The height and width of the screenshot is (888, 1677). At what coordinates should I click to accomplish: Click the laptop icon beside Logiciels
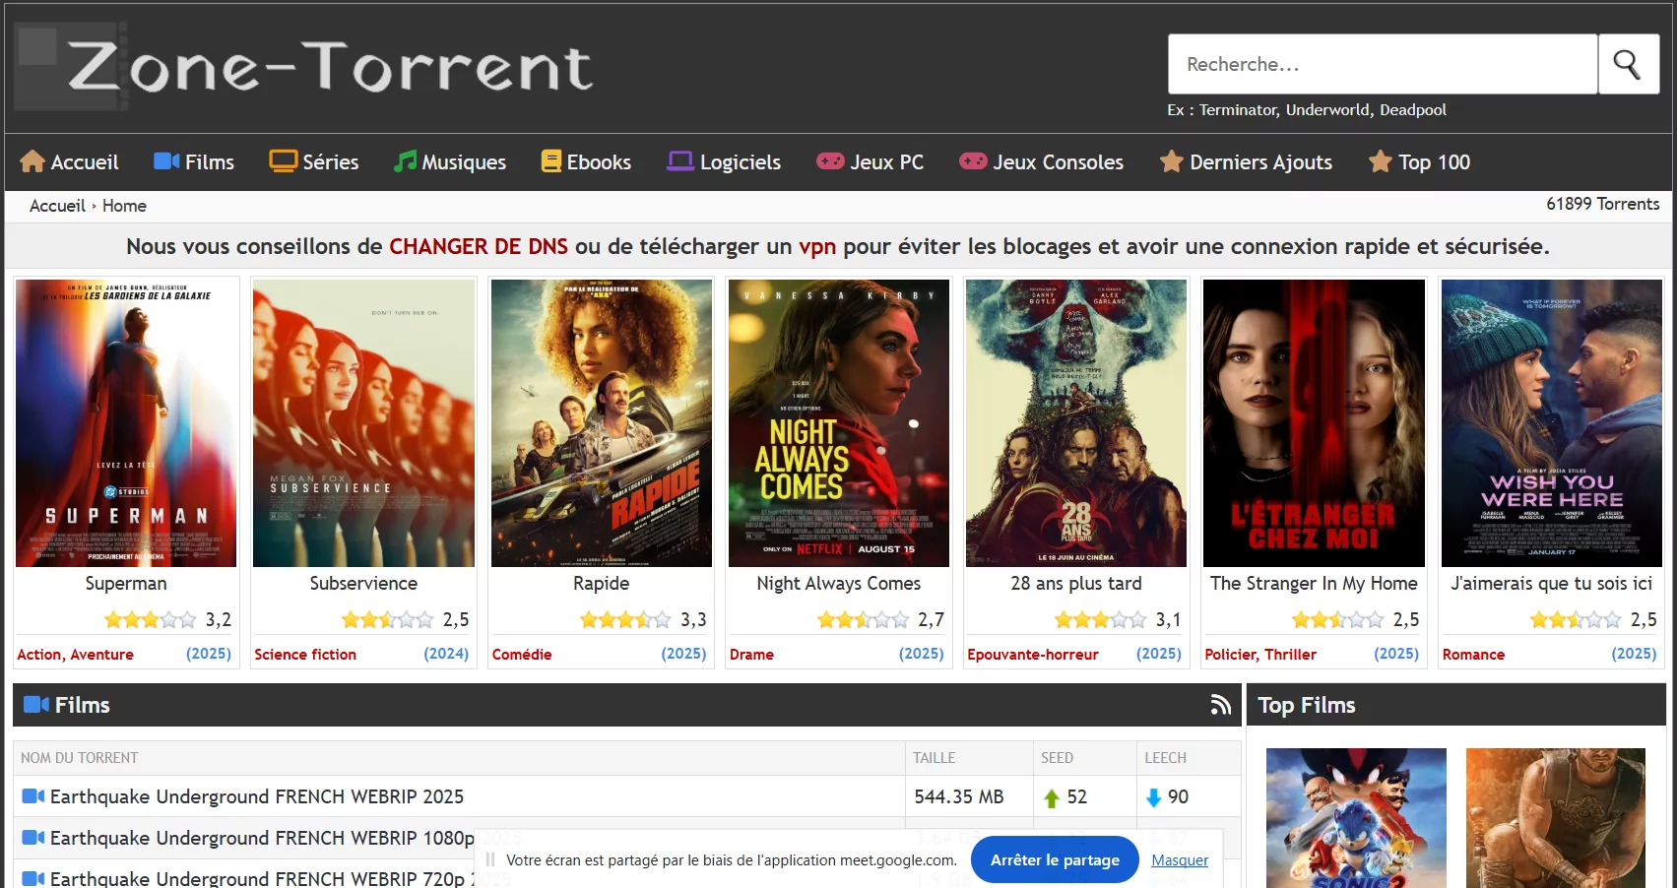[x=679, y=161]
